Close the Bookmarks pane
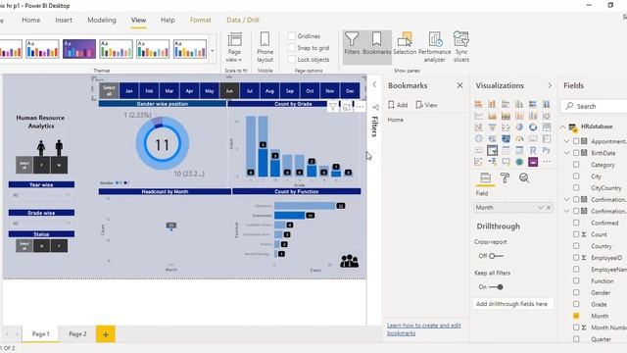 click(459, 85)
